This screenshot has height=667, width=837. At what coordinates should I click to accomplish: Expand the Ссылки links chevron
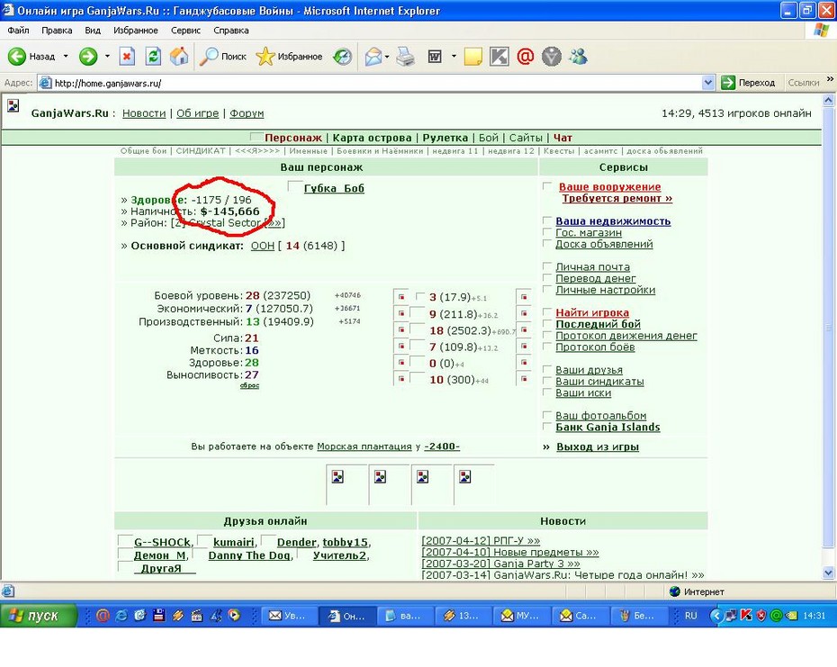click(x=830, y=79)
